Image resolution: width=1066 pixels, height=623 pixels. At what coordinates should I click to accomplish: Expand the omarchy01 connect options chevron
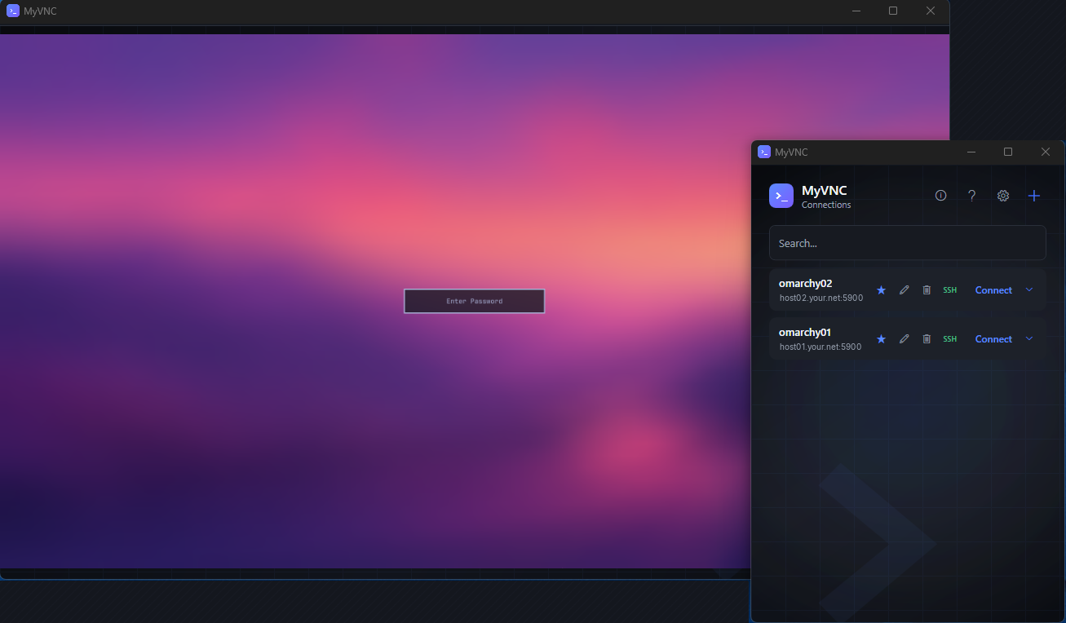pos(1029,338)
